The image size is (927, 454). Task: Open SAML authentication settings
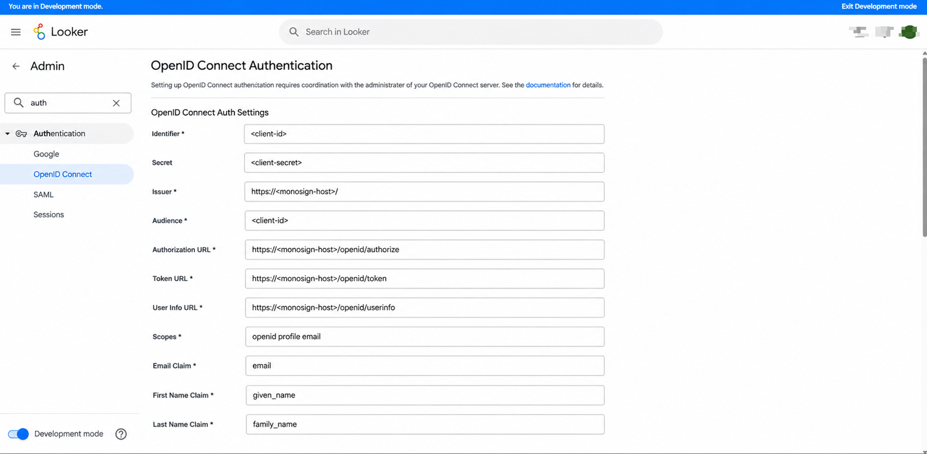[44, 195]
